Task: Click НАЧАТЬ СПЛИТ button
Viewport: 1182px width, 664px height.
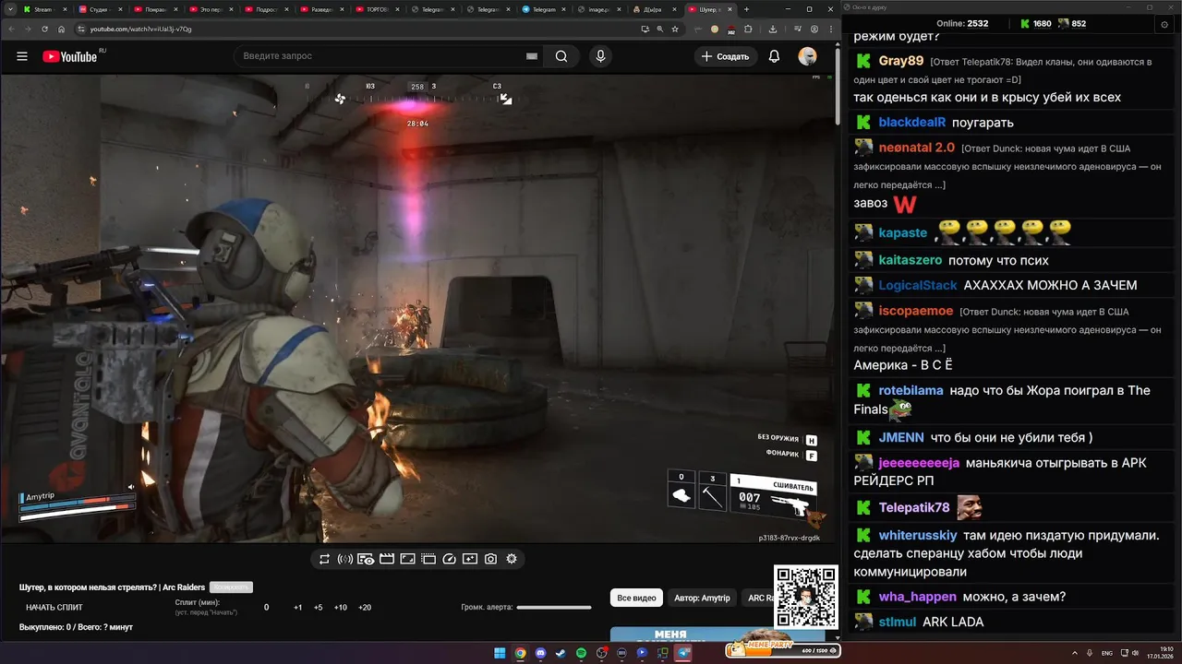Action: 54,608
